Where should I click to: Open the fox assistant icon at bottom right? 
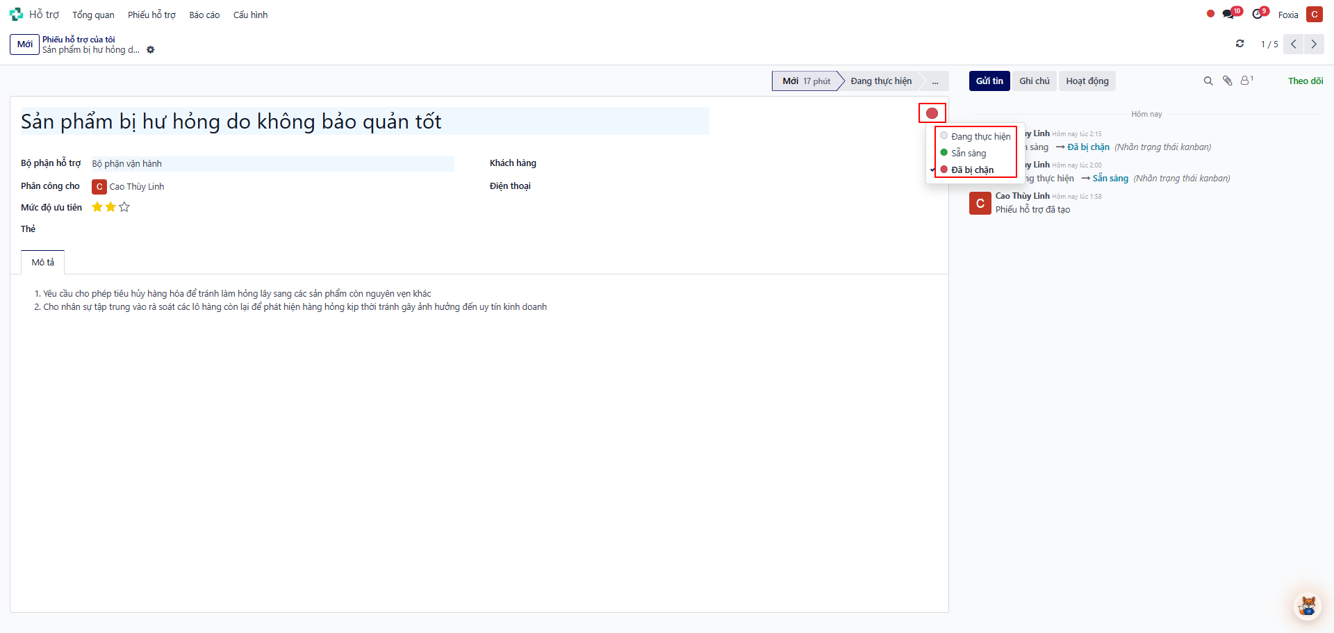coord(1308,606)
